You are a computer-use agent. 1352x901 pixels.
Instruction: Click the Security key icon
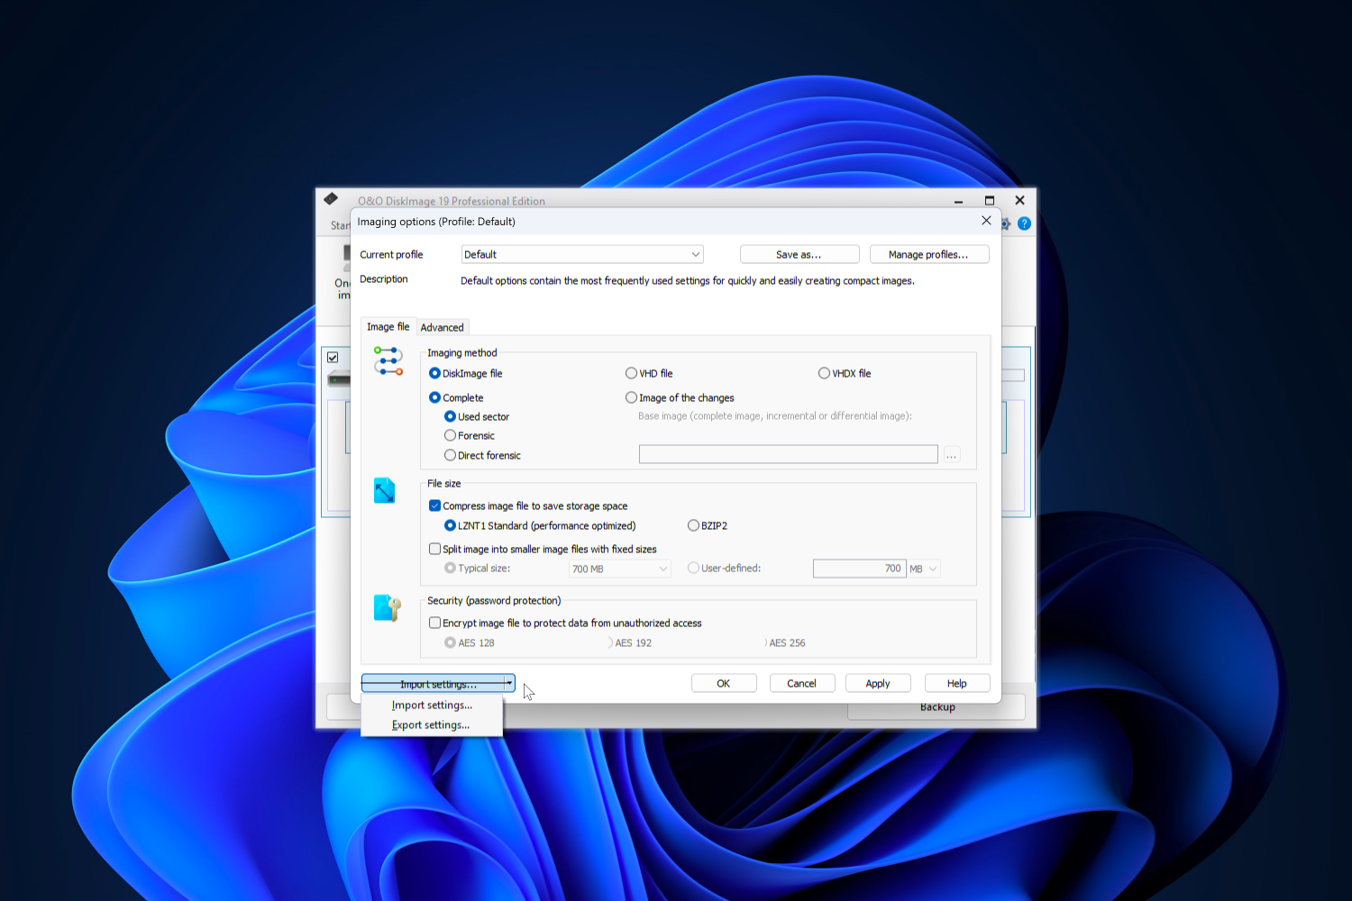point(388,608)
